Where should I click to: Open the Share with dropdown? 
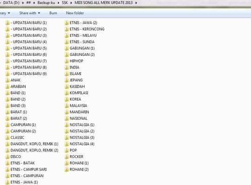[30, 13]
